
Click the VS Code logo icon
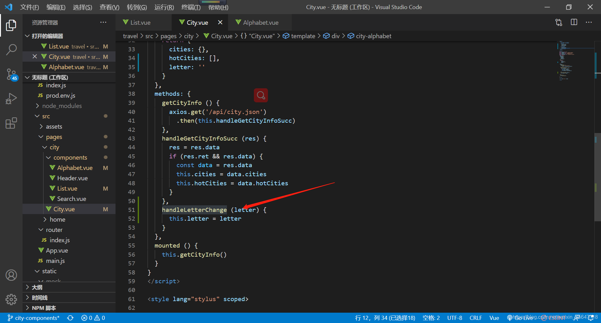tap(8, 7)
